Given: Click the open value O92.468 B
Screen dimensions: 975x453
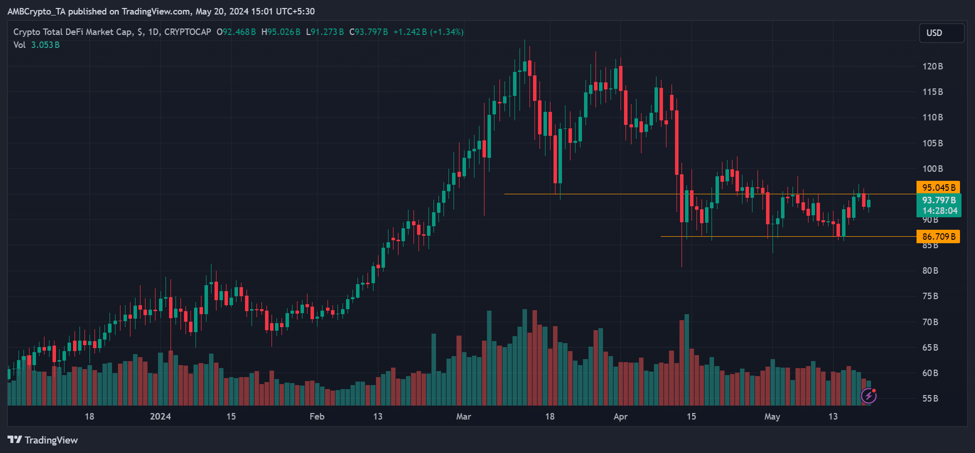Looking at the screenshot, I should (236, 32).
